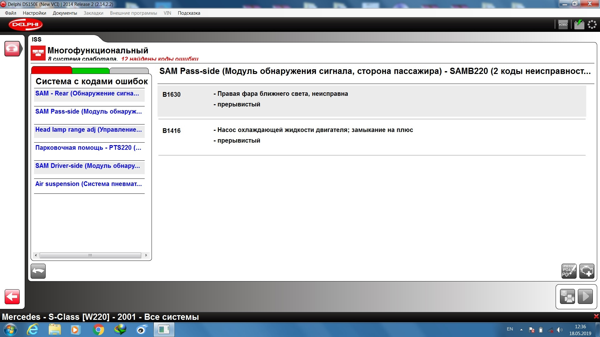Open the Подсказка menu

coord(189,13)
